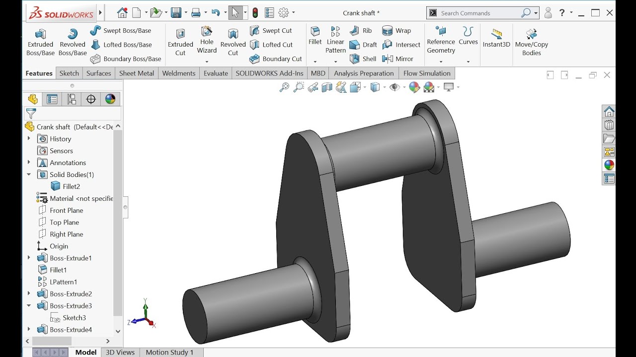
Task: Open the Curves dropdown arrow
Action: [468, 62]
